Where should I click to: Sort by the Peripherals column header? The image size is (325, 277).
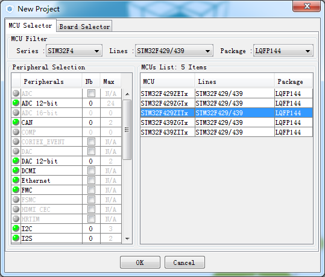click(x=51, y=81)
